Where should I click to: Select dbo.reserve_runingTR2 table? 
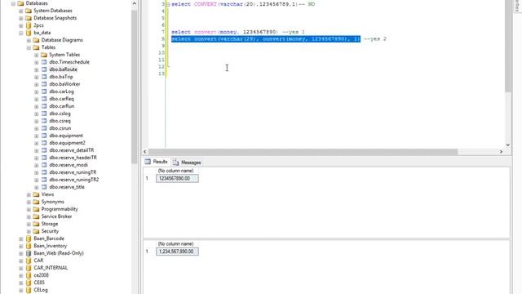(74, 180)
